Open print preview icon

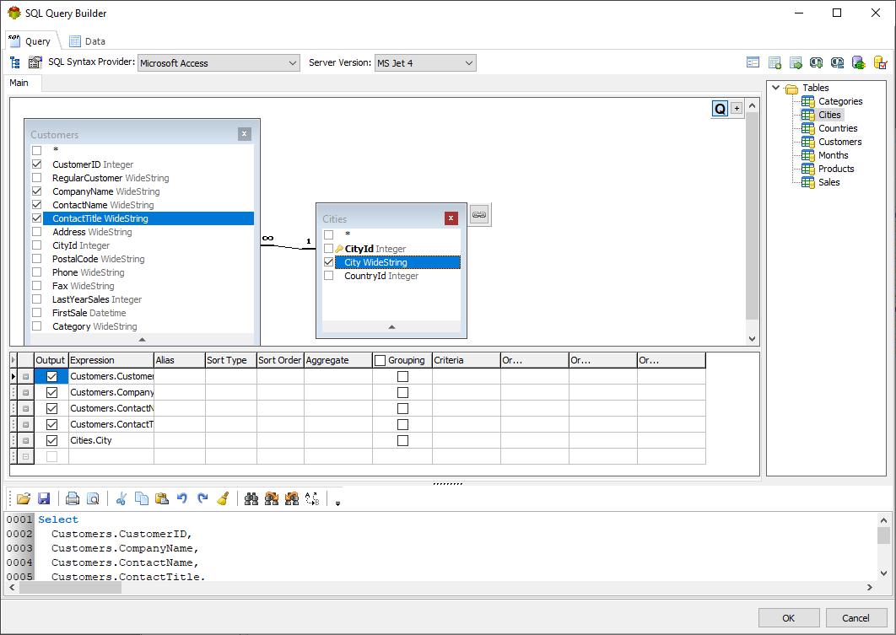click(x=93, y=498)
